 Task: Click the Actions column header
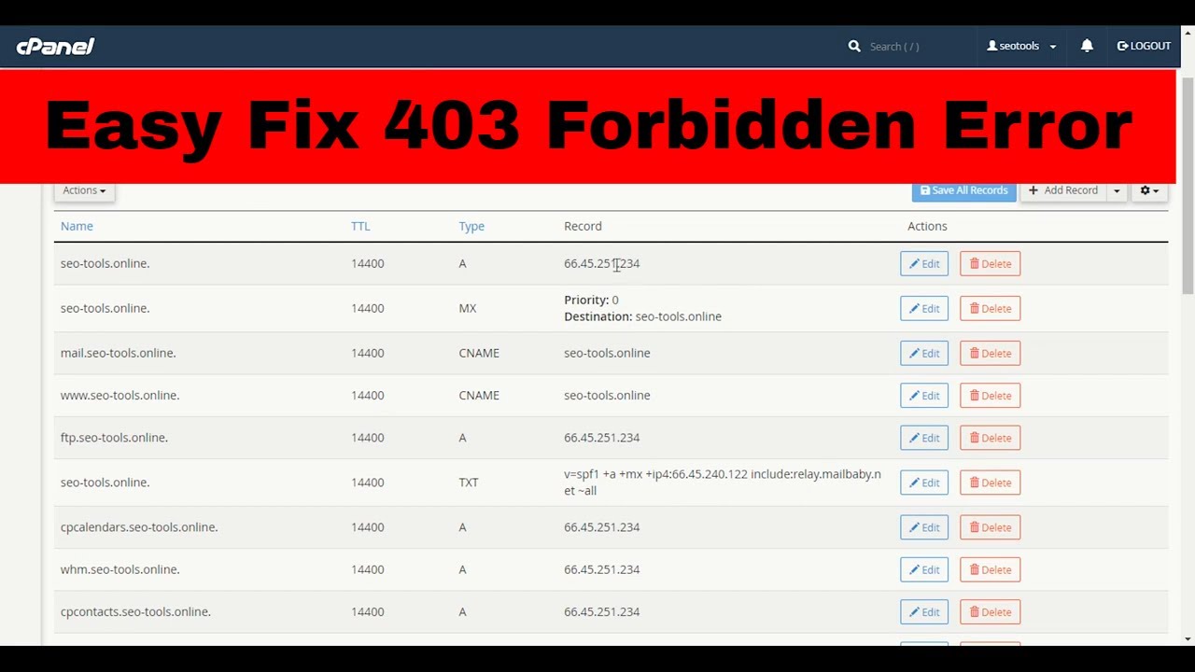(x=927, y=226)
